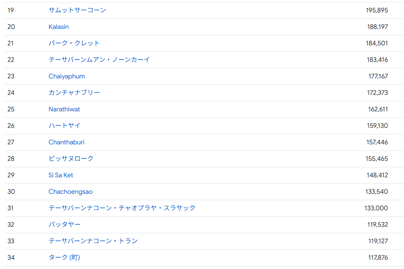Click the パッタヤー link
The image size is (404, 269).
[x=64, y=224]
